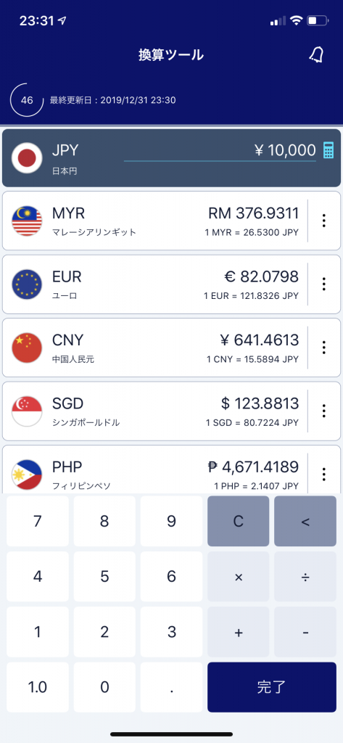343x743 pixels.
Task: Open more options for MYR row
Action: coord(324,221)
